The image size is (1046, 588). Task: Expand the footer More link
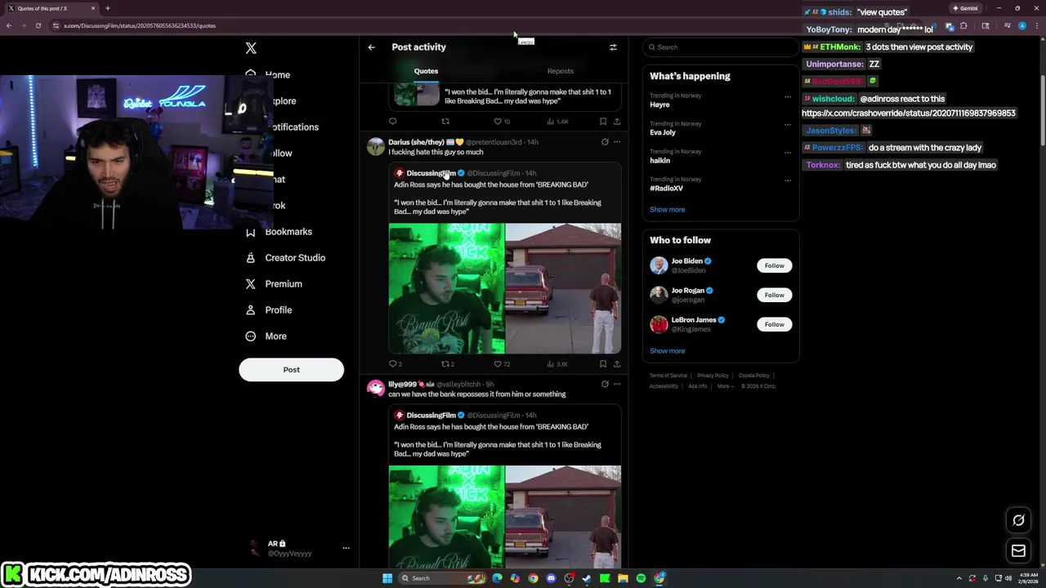(724, 386)
